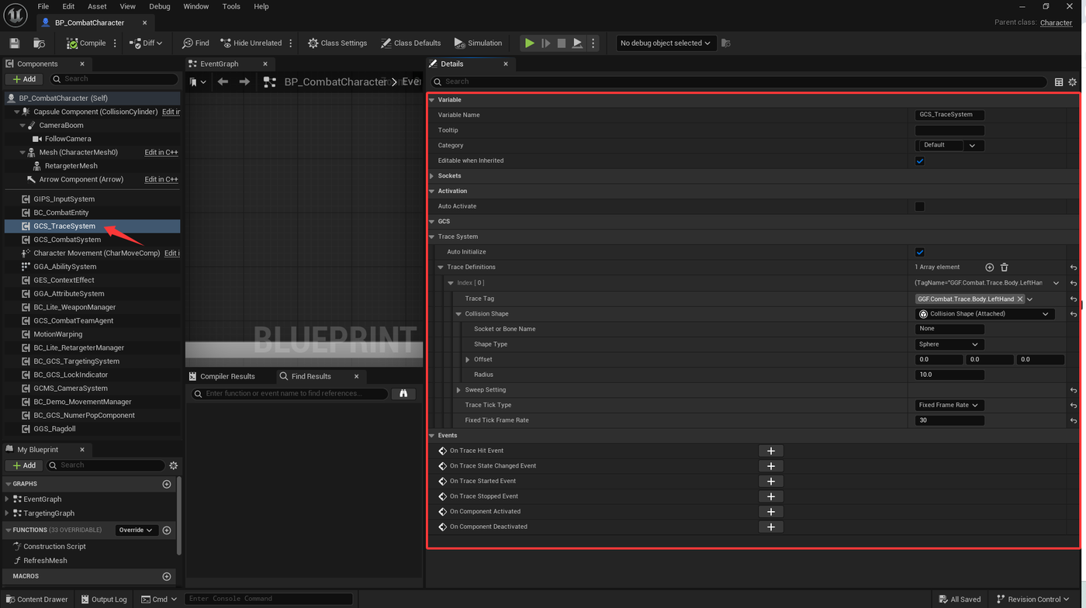This screenshot has width=1086, height=608.
Task: Add a new graph in My Blueprint
Action: tap(166, 484)
